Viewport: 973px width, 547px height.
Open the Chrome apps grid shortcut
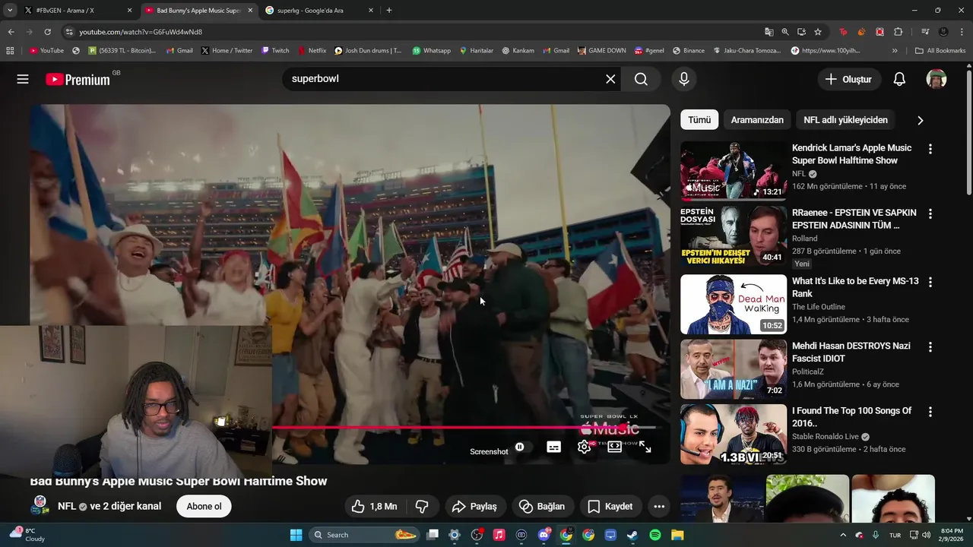click(x=10, y=51)
